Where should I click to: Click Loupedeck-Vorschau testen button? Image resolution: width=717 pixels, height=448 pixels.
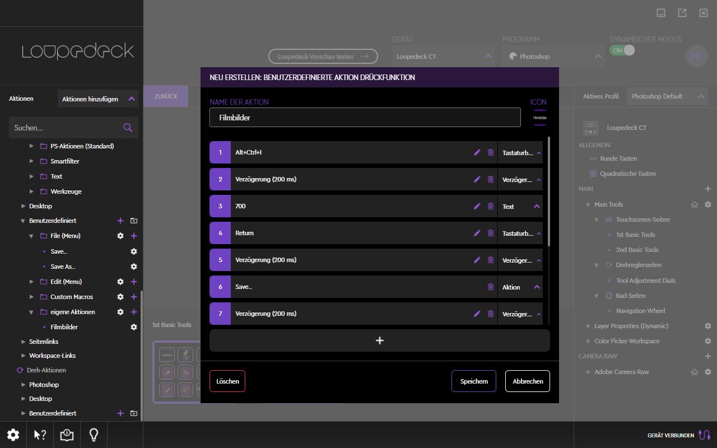pyautogui.click(x=324, y=57)
